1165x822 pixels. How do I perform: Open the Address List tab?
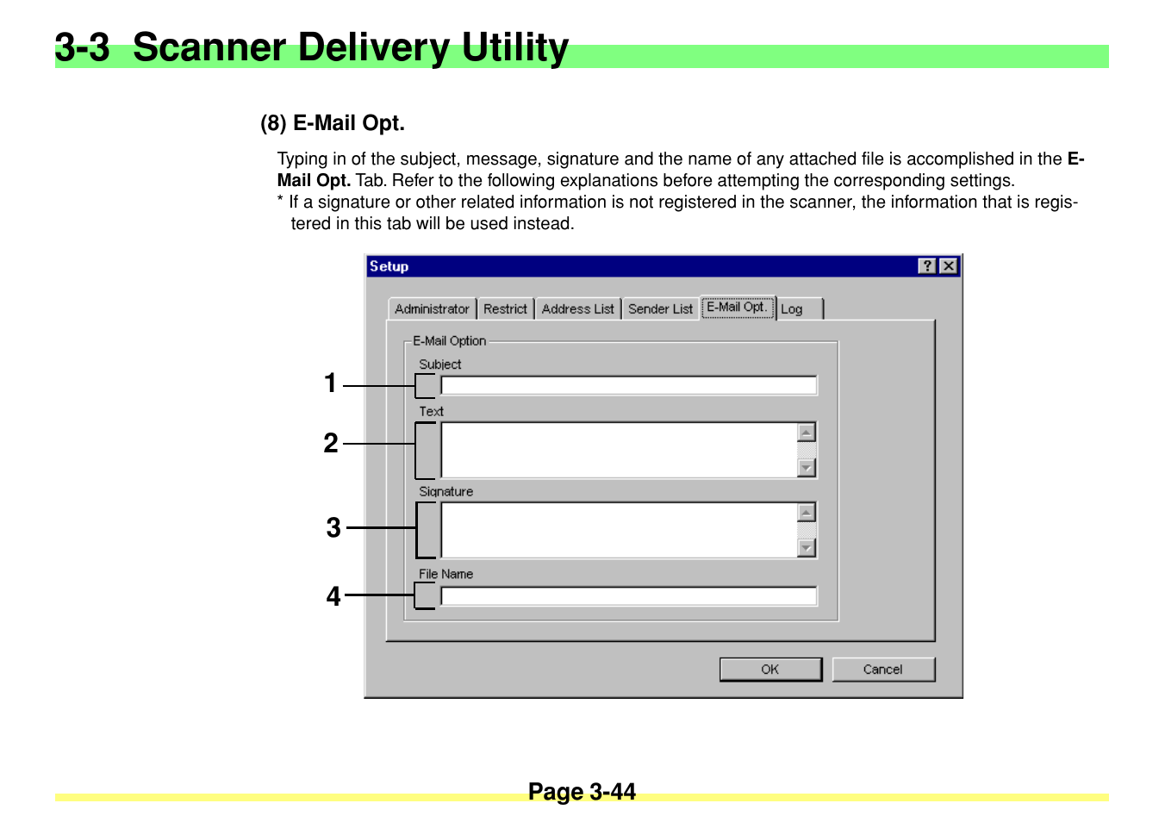pos(577,308)
